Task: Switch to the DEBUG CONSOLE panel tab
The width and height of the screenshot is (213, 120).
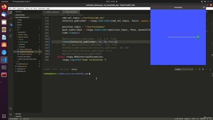Action: pos(64,69)
